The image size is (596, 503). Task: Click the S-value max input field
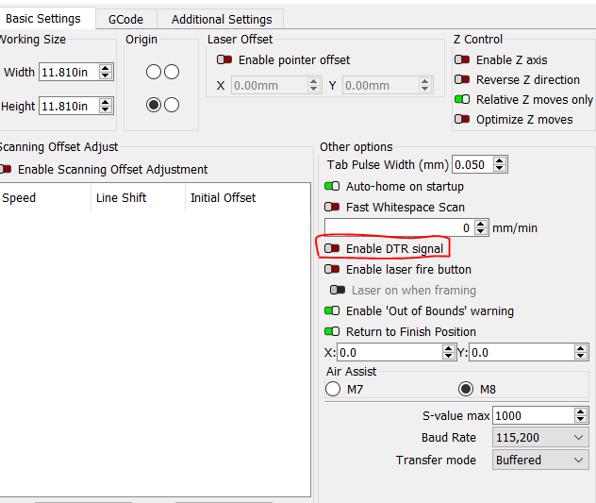pyautogui.click(x=532, y=416)
